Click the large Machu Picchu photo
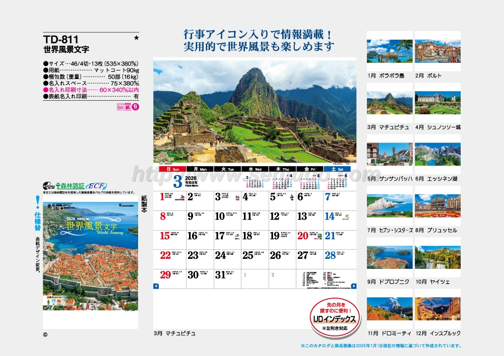The image size is (504, 356). tap(255, 112)
